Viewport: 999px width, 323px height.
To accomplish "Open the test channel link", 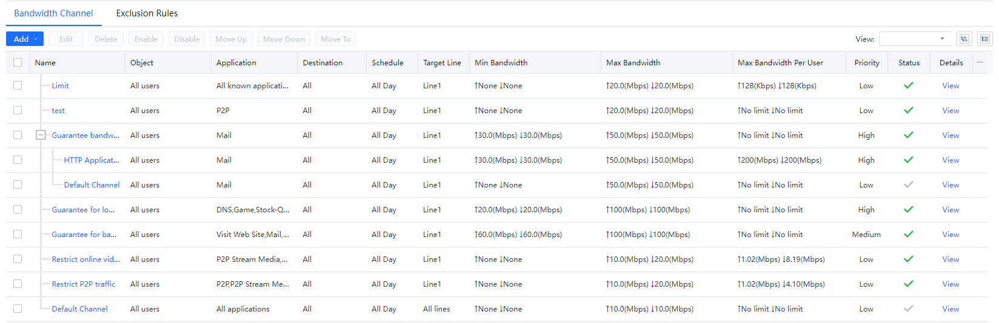I will tap(58, 111).
